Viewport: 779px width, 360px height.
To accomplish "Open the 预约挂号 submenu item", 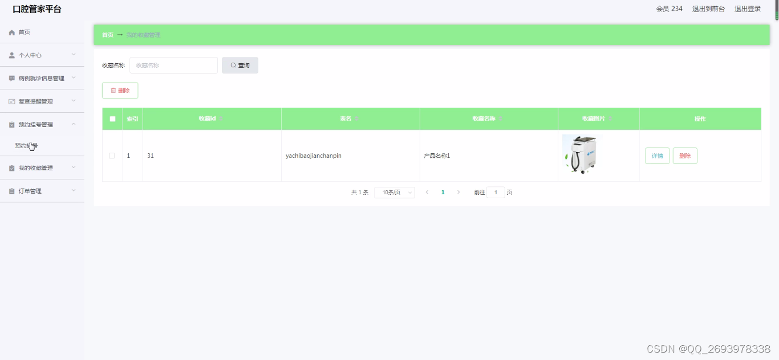I will (42, 146).
